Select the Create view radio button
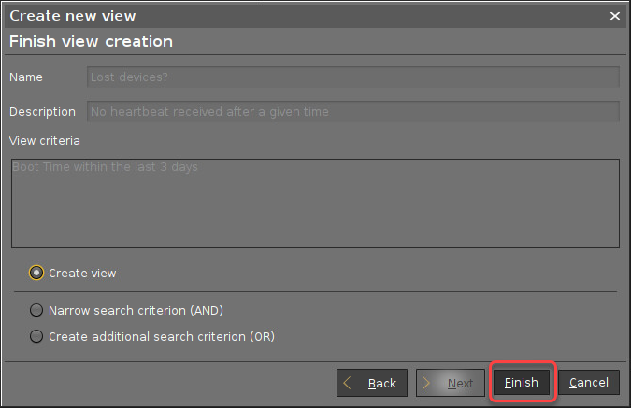This screenshot has height=408, width=631. tap(36, 274)
